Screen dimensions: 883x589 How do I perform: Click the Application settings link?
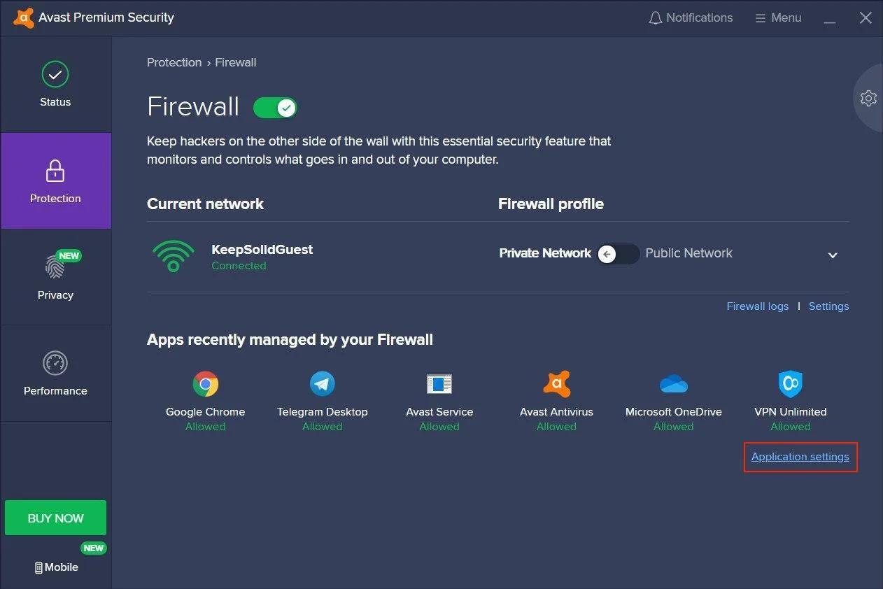800,457
